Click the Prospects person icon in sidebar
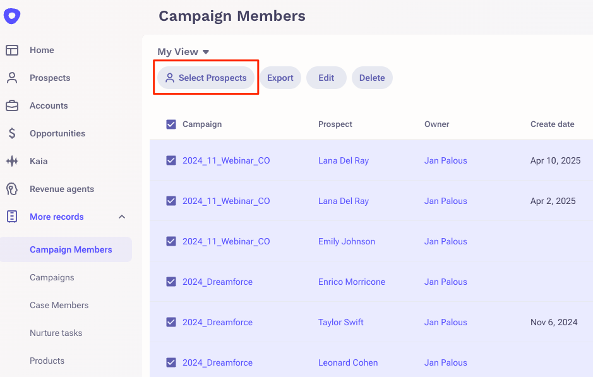593x377 pixels. click(12, 78)
